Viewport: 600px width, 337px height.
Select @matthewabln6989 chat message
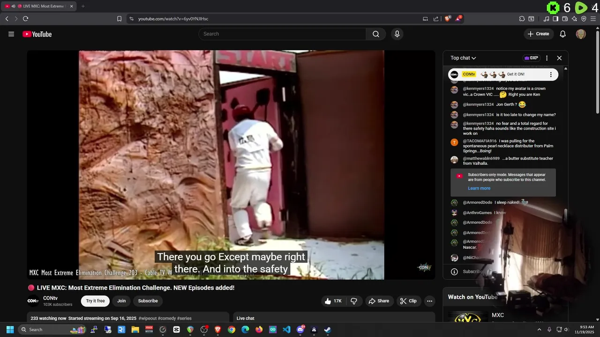(504, 161)
